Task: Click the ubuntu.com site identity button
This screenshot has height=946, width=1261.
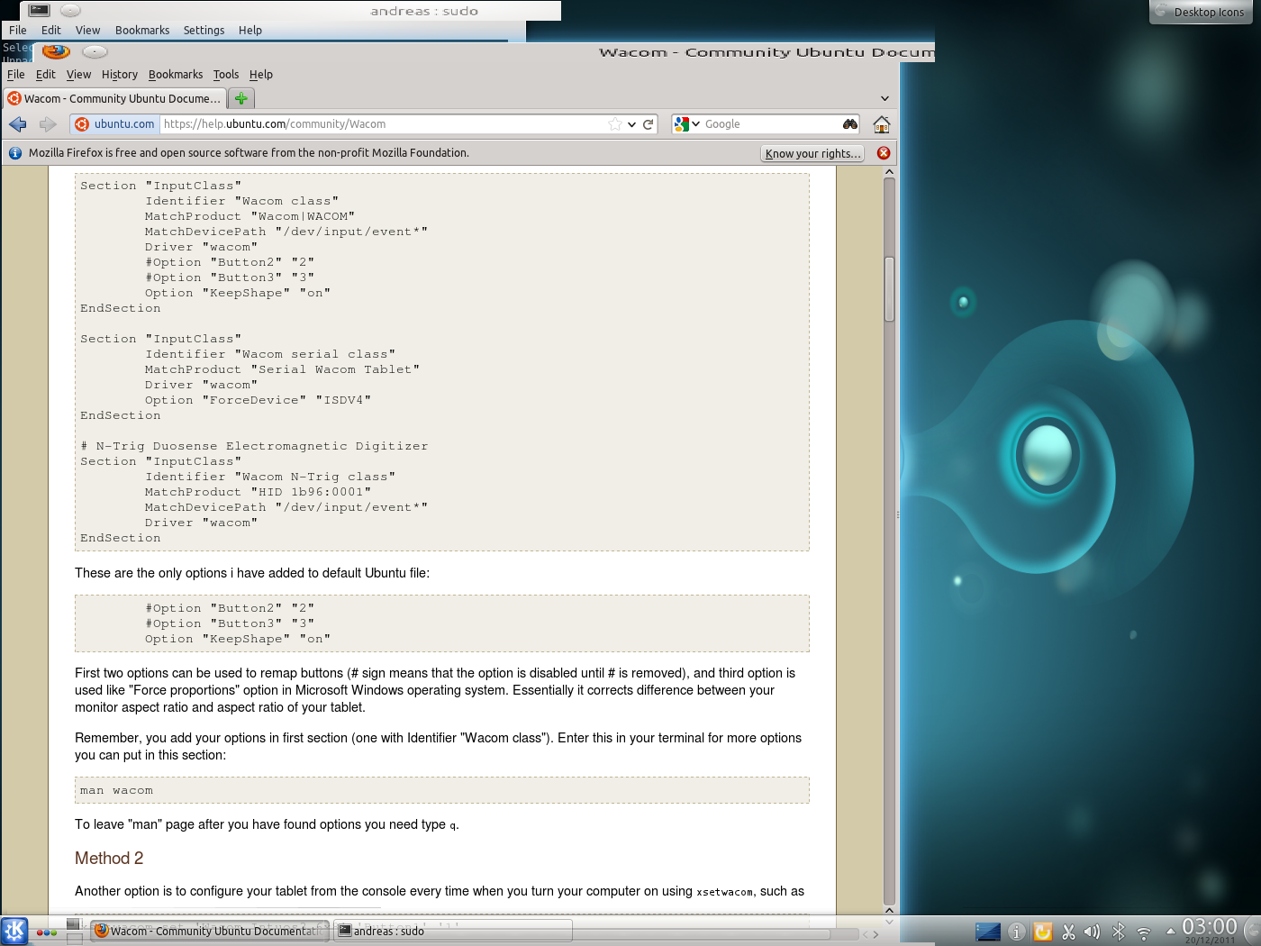Action: [115, 124]
